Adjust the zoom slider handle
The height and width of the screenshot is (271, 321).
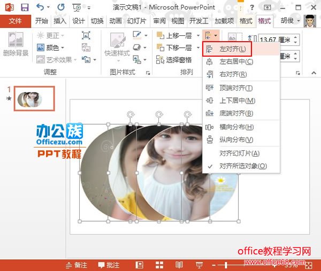[x=226, y=265]
